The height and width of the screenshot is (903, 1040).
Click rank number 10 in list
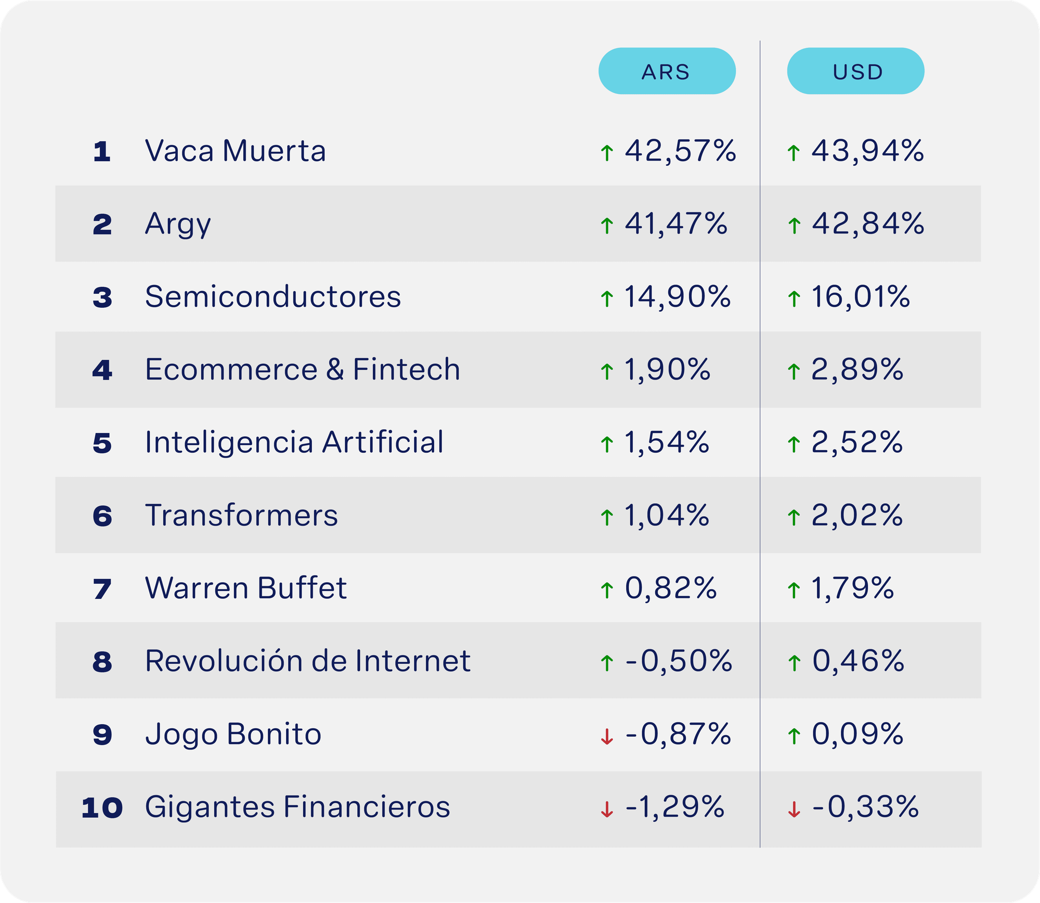pyautogui.click(x=102, y=807)
